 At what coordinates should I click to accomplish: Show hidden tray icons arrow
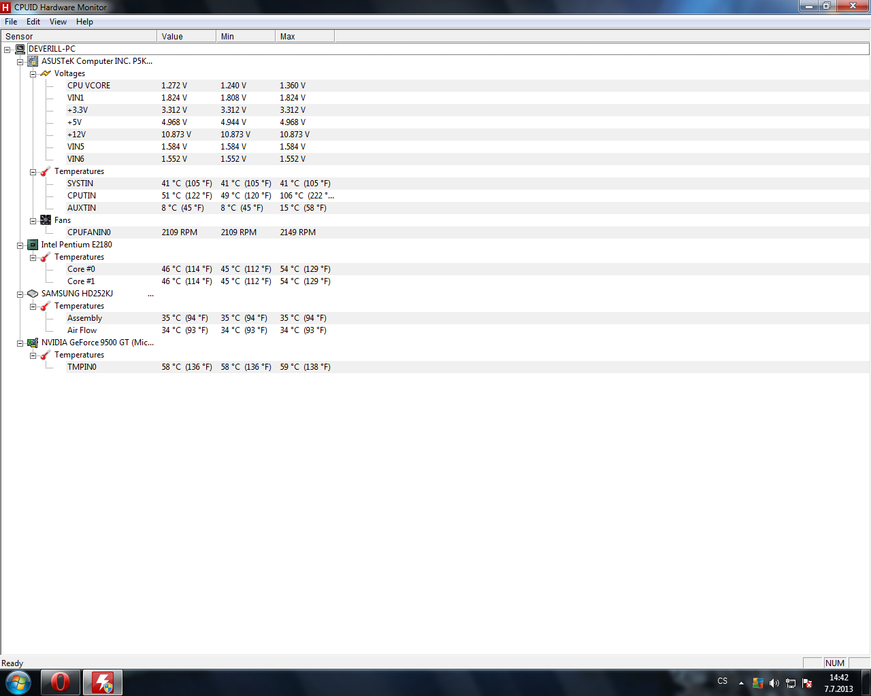click(x=741, y=683)
